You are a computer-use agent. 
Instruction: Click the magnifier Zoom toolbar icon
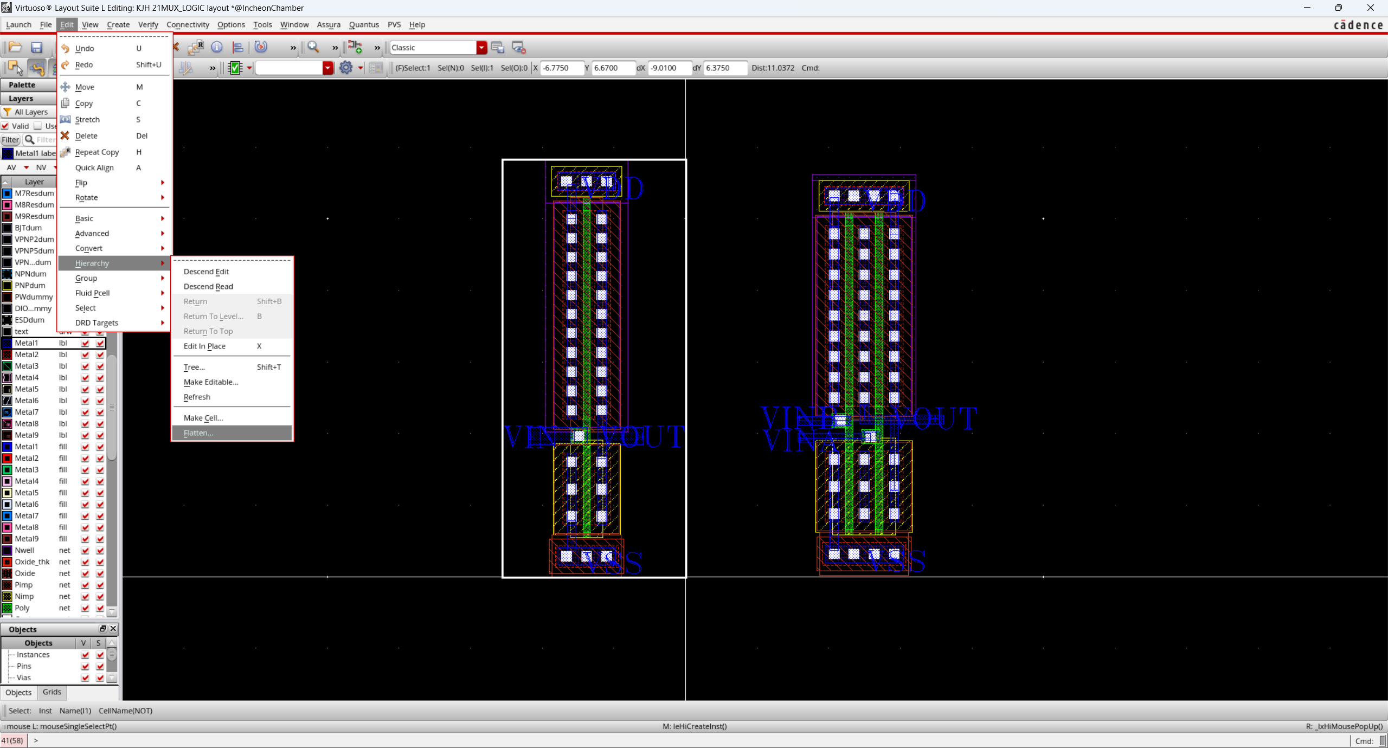point(313,47)
